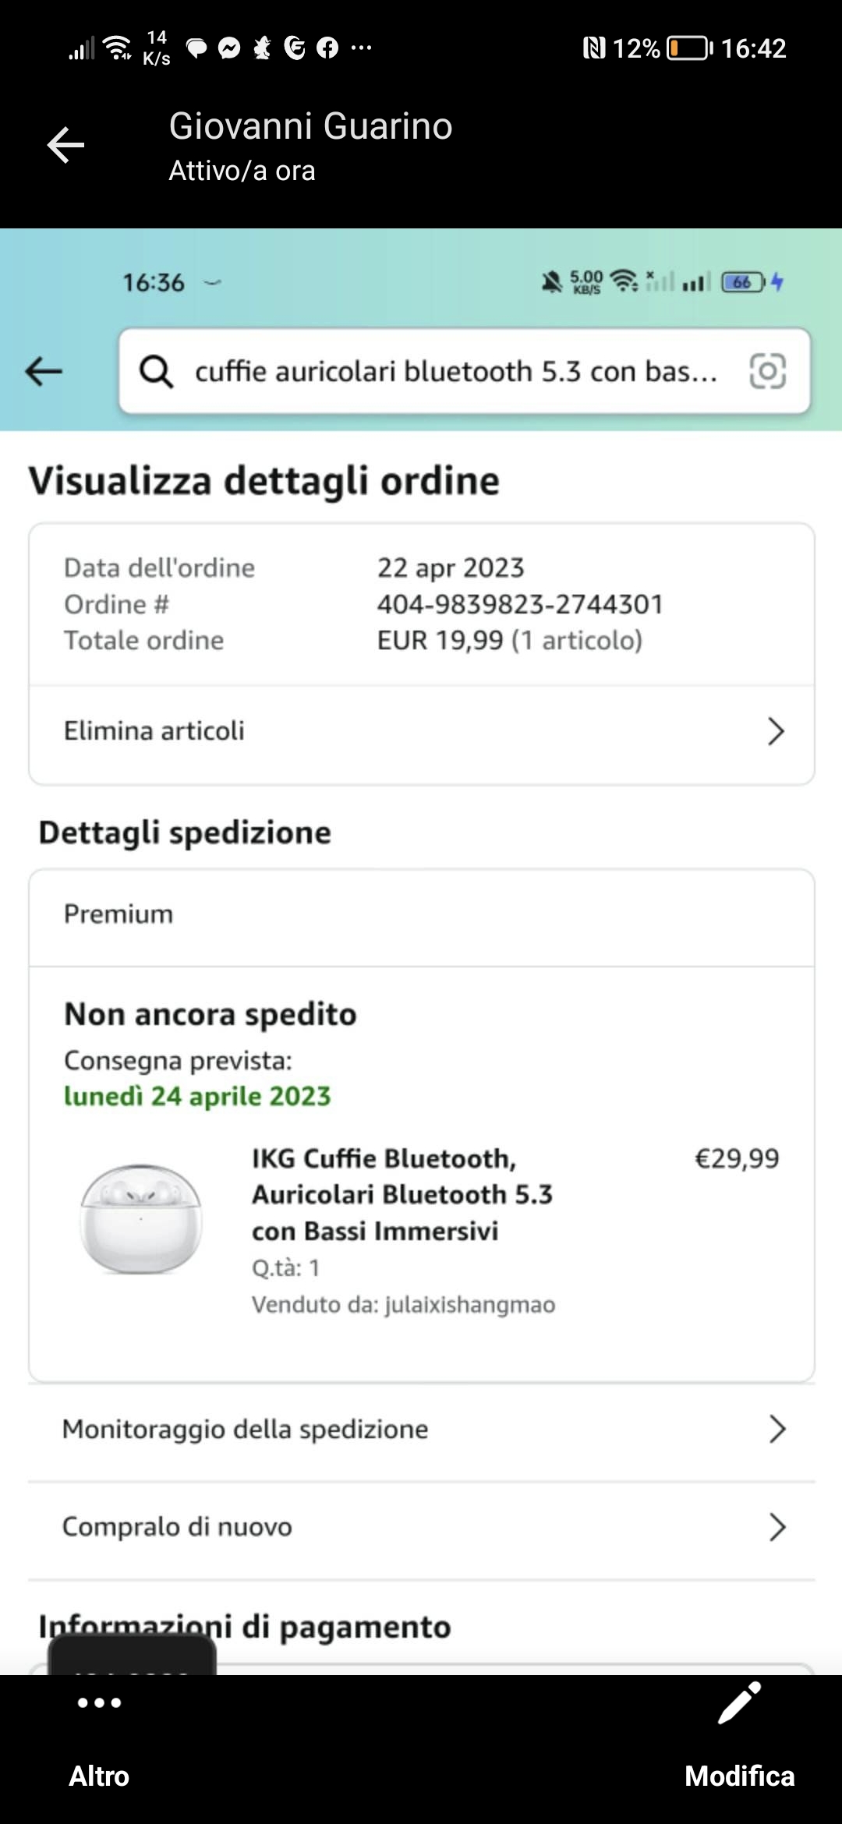Tap the battery indicator in status bar
The image size is (842, 1824).
click(x=689, y=48)
